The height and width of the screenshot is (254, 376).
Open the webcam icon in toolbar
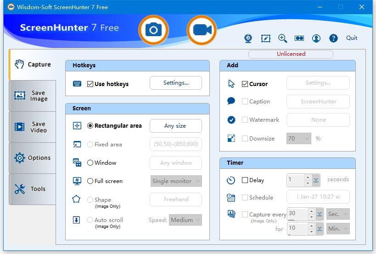click(248, 38)
